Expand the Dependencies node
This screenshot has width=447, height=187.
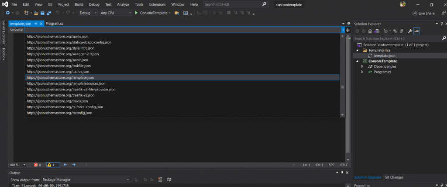(362, 67)
